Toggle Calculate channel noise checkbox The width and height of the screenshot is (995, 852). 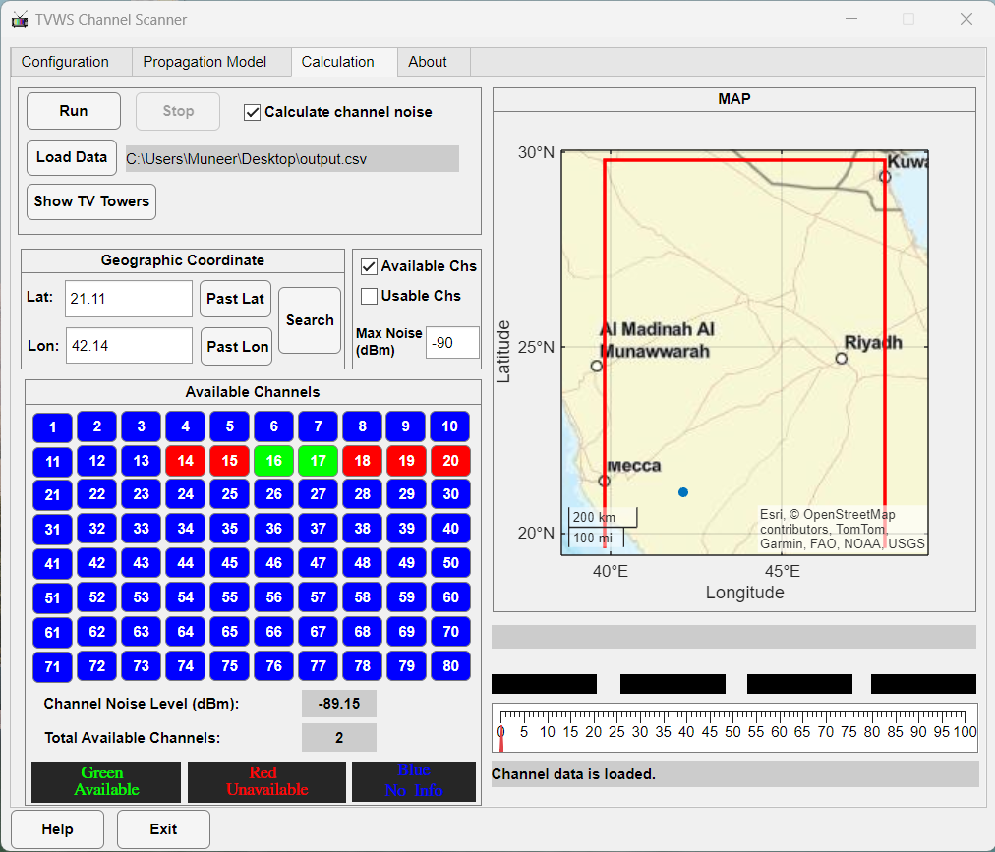click(253, 112)
